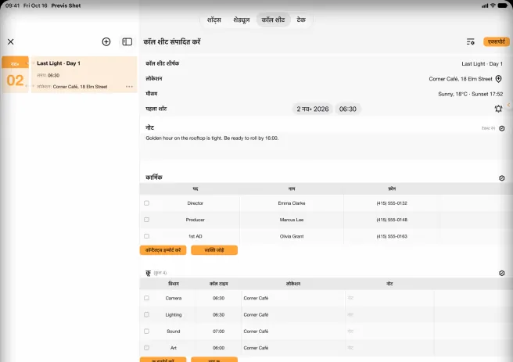Click the Olivia Grant name cell

click(292, 236)
